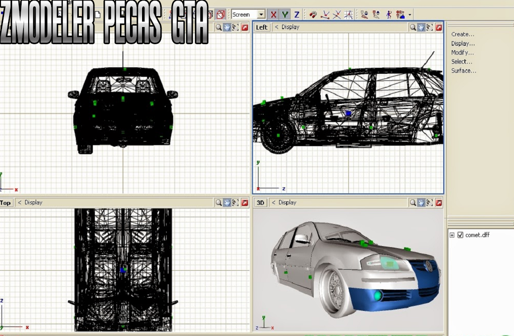Open Display menu of Left viewport
Viewport: 514px width, 336px height.
[x=291, y=27]
